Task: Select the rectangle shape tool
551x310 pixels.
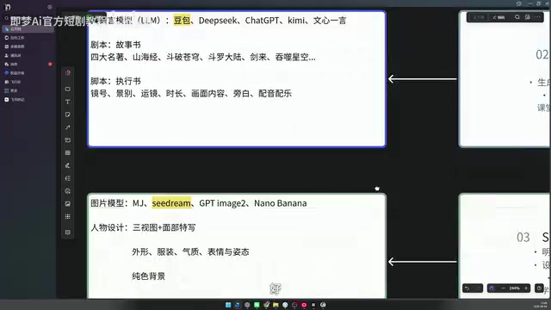Action: pyautogui.click(x=68, y=90)
